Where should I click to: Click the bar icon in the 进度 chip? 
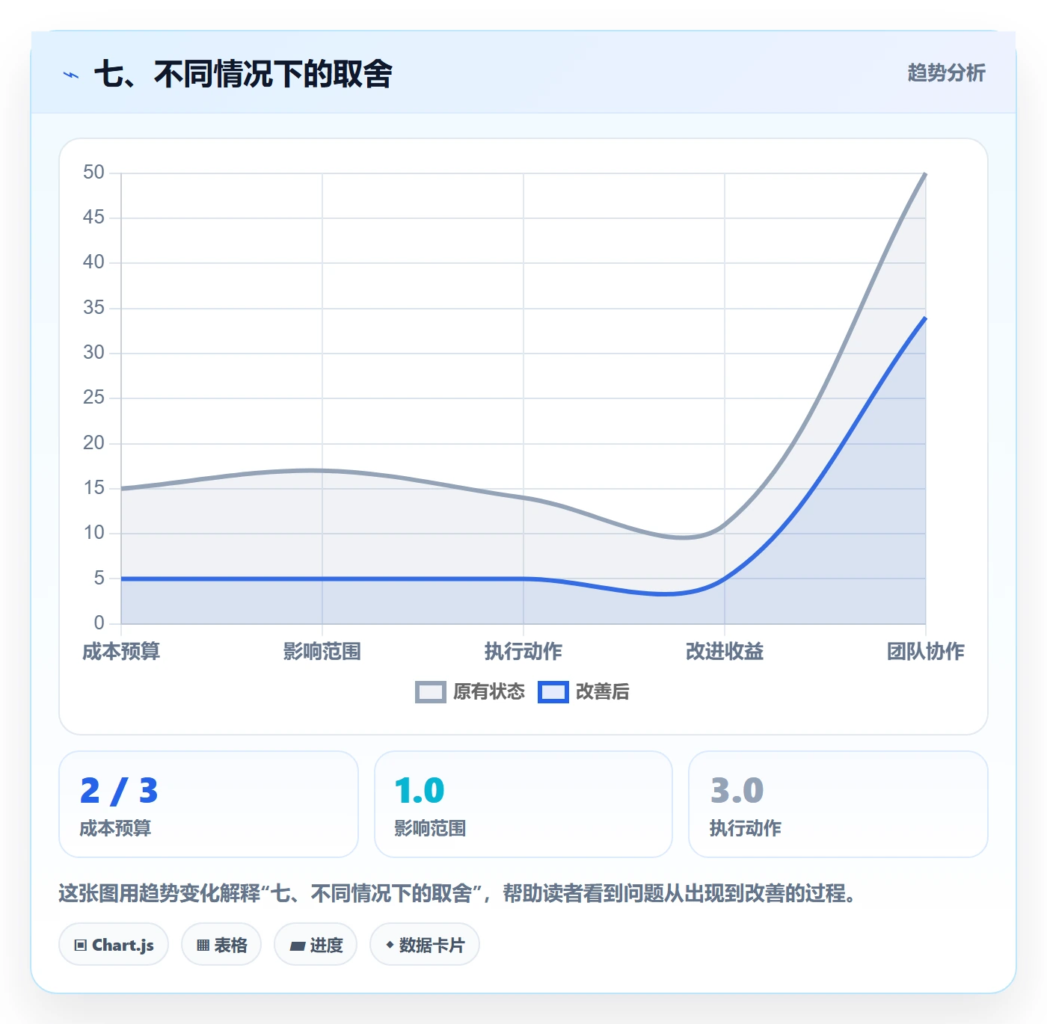coord(298,946)
